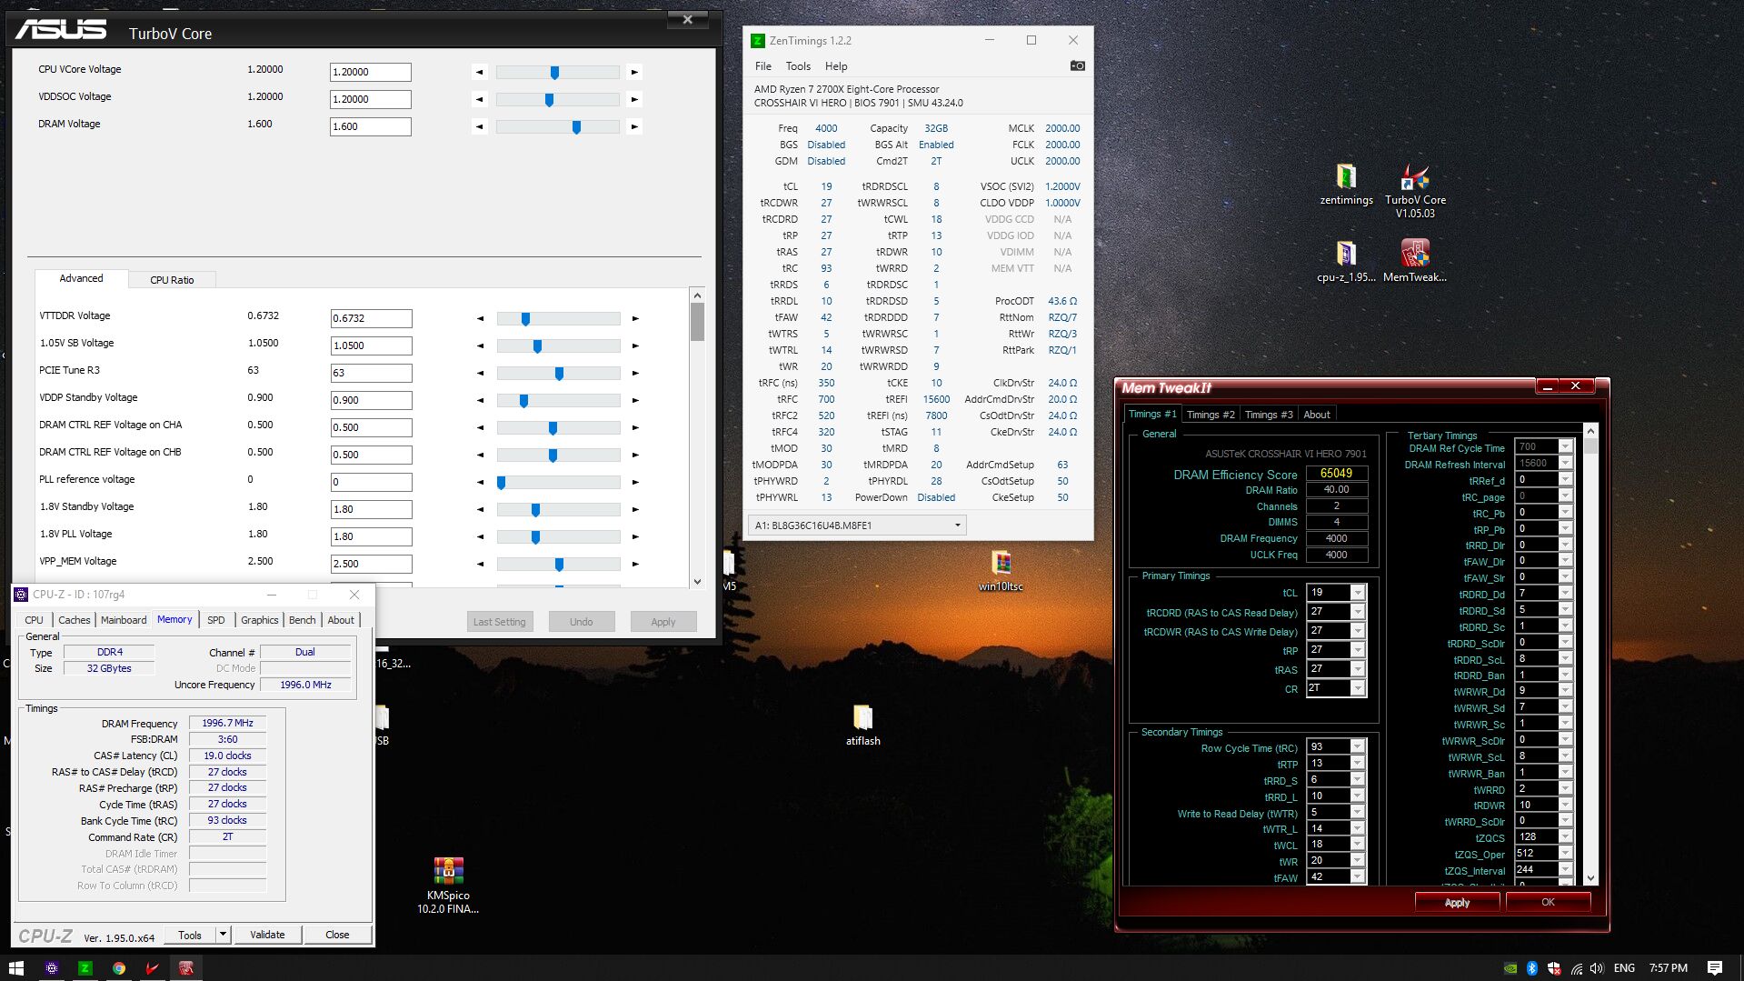Open Google Chrome from the taskbar
Screen dimensions: 1744x981
(x=118, y=968)
